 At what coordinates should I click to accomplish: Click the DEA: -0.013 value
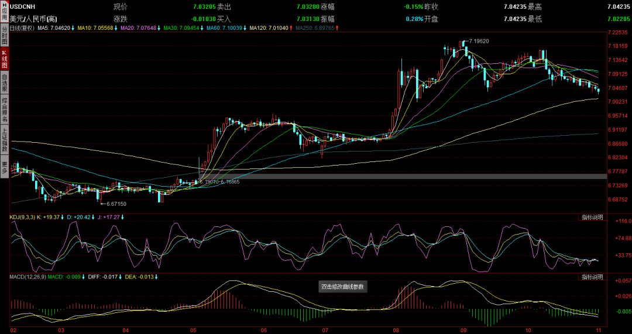140,277
